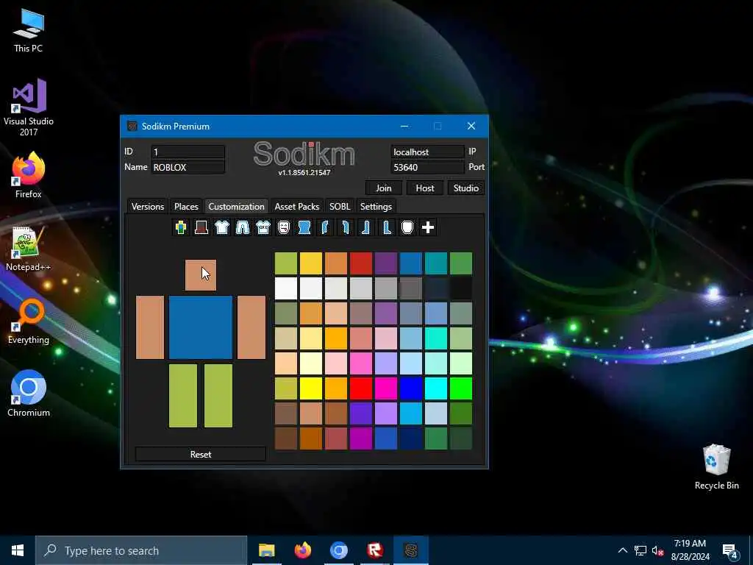Select the right arm package icon
The width and height of the screenshot is (753, 565).
(x=346, y=227)
